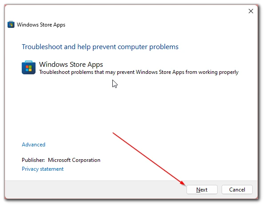This screenshot has width=266, height=207.
Task: Click the word 'properly' ending the description
Action: click(x=229, y=73)
